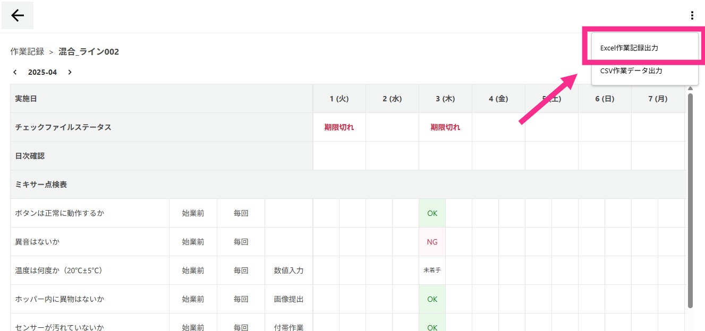This screenshot has height=331, width=705.
Task: Go to next month arrow
Action: [70, 72]
